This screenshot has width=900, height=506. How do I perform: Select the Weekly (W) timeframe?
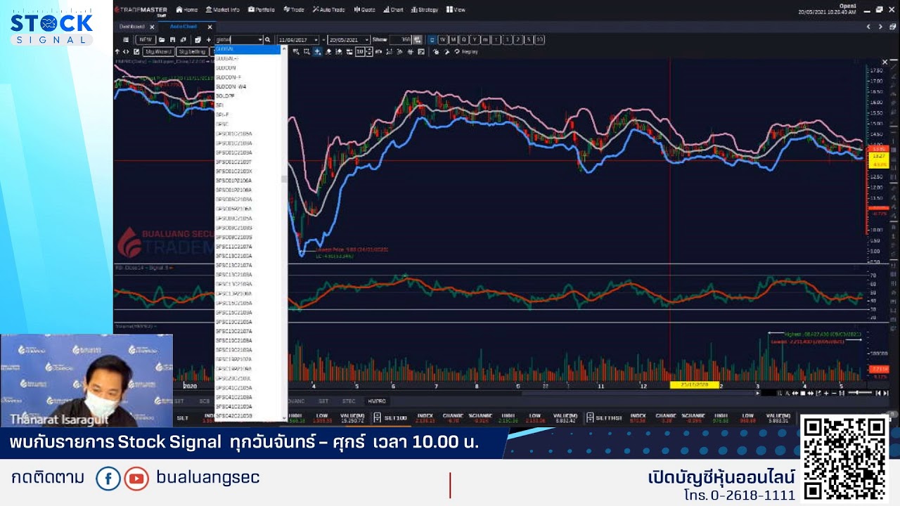pyautogui.click(x=443, y=40)
